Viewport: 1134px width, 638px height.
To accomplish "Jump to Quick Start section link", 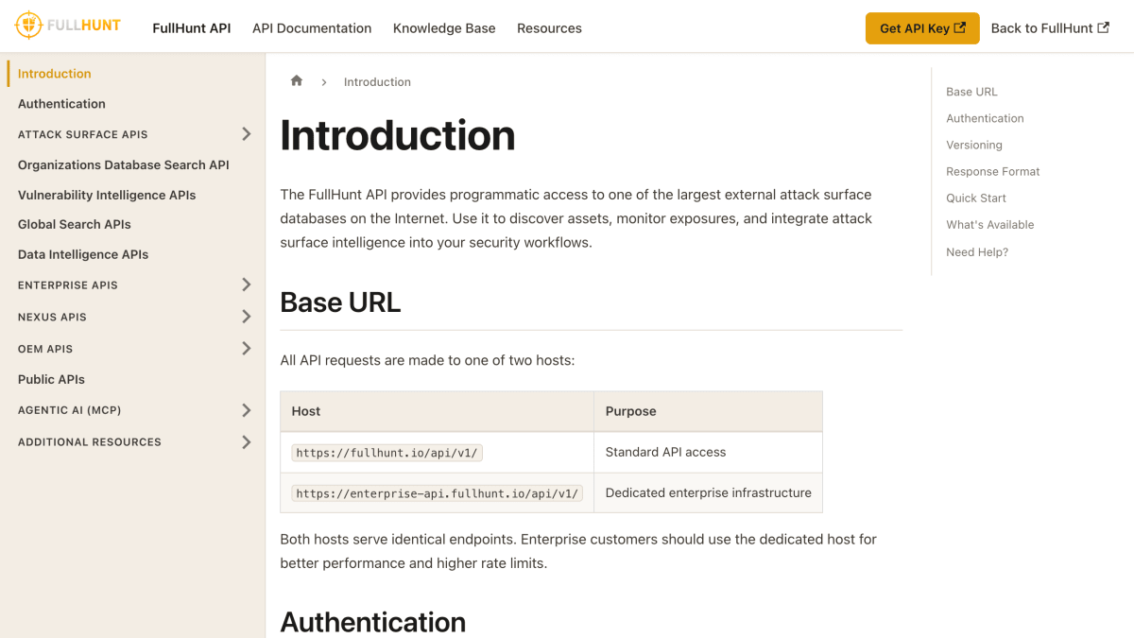I will tap(976, 198).
